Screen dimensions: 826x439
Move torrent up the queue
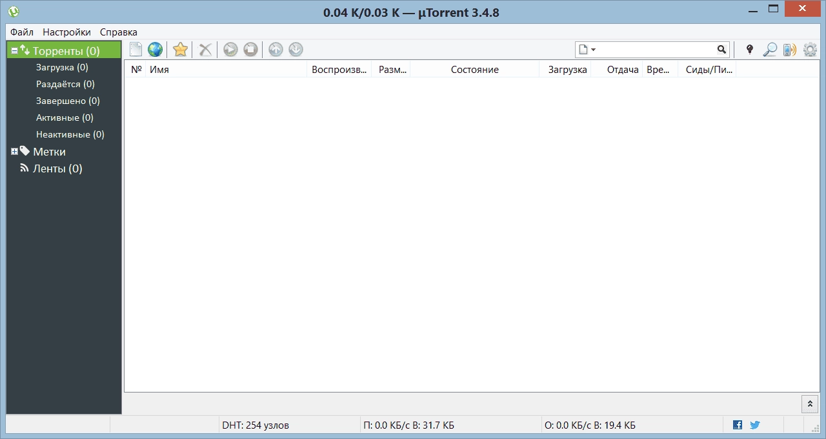[x=276, y=49]
